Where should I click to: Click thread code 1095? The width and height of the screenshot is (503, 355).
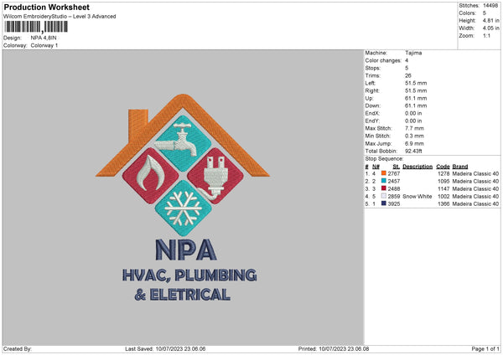(443, 182)
